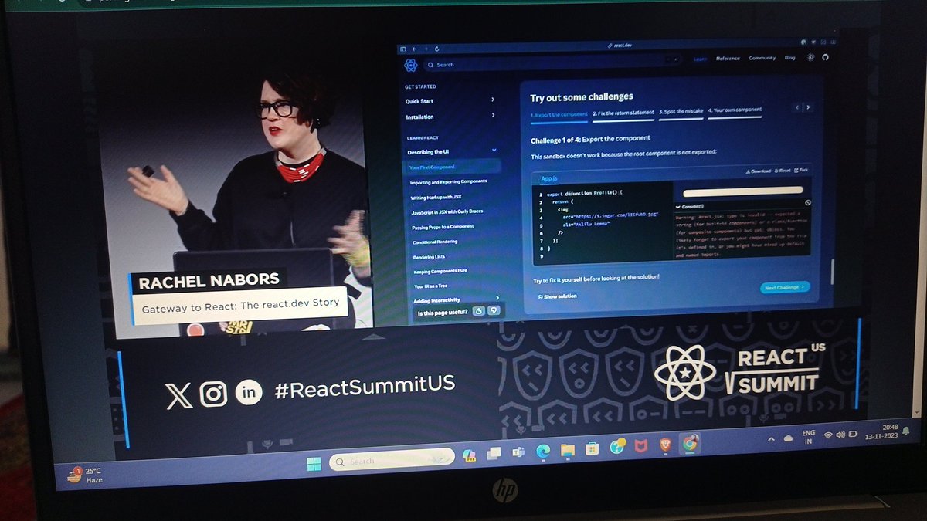Viewport: 927px width, 521px height.
Task: Click the Windows taskbar Search box
Action: tap(392, 460)
